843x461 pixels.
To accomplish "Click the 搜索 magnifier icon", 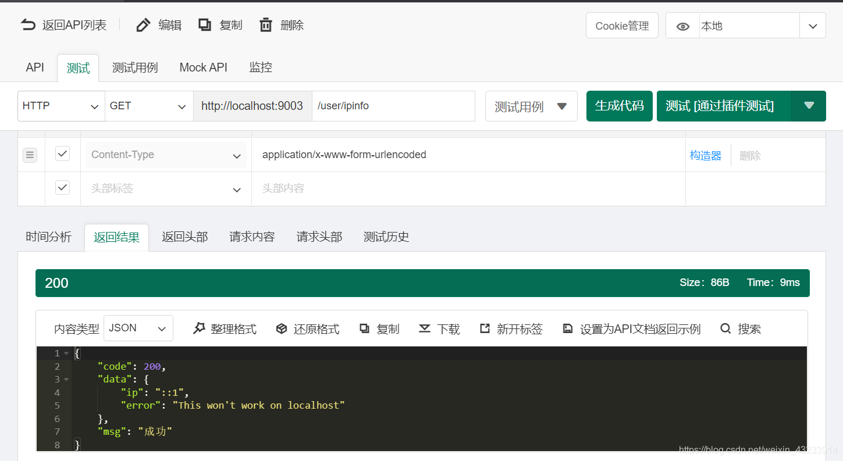I will [x=725, y=328].
